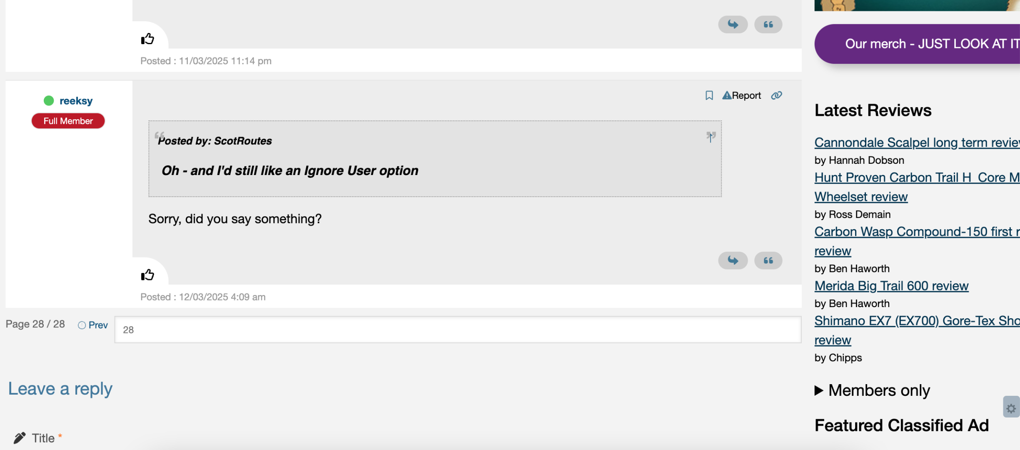1020x450 pixels.
Task: Bookmark reeksy's post
Action: tap(709, 95)
